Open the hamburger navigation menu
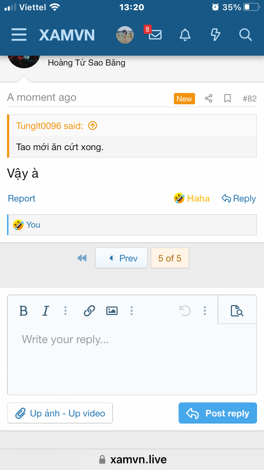This screenshot has width=264, height=470. coord(19,35)
